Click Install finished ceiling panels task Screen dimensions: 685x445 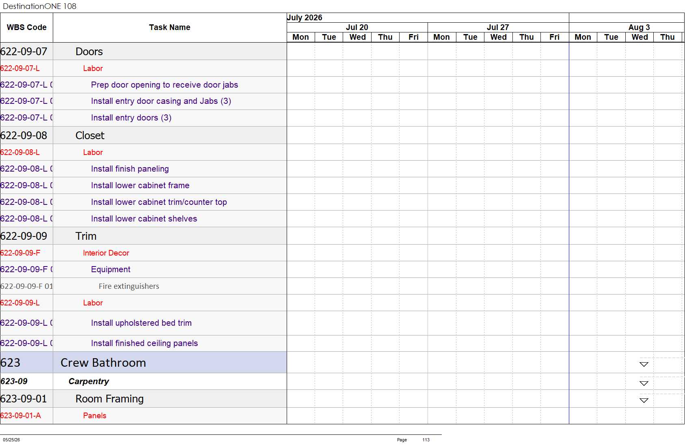point(144,343)
